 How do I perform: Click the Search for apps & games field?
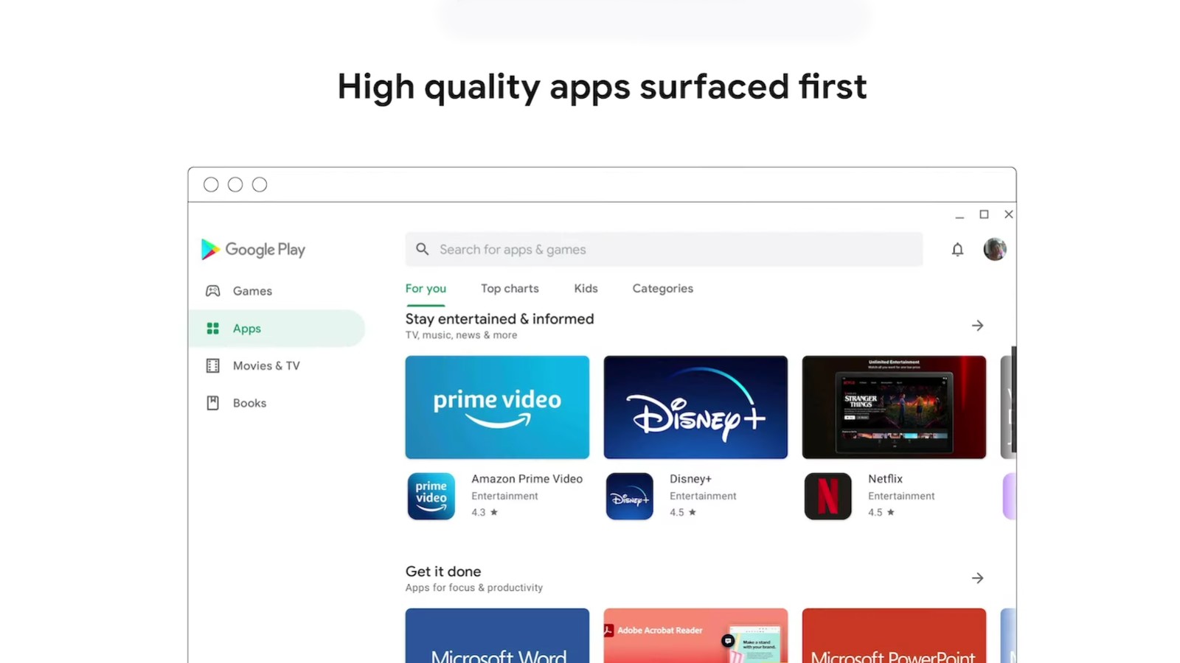[x=664, y=250]
